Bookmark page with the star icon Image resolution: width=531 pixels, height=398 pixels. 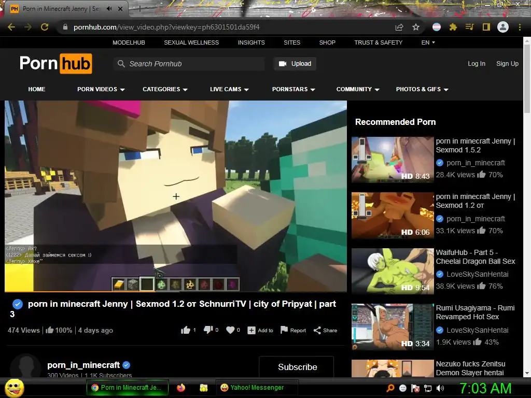416,27
